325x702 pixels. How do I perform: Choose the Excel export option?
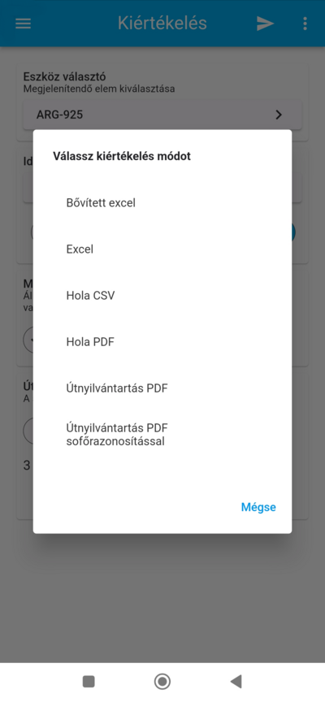pyautogui.click(x=162, y=249)
